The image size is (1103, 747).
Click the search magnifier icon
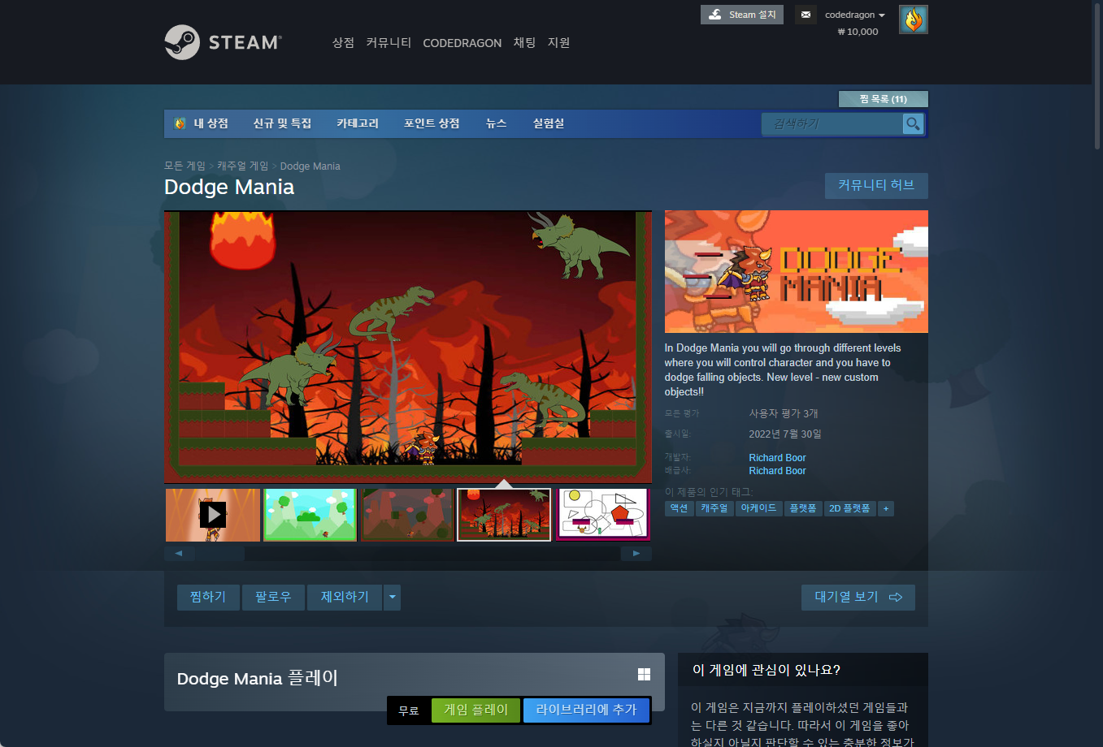(913, 123)
